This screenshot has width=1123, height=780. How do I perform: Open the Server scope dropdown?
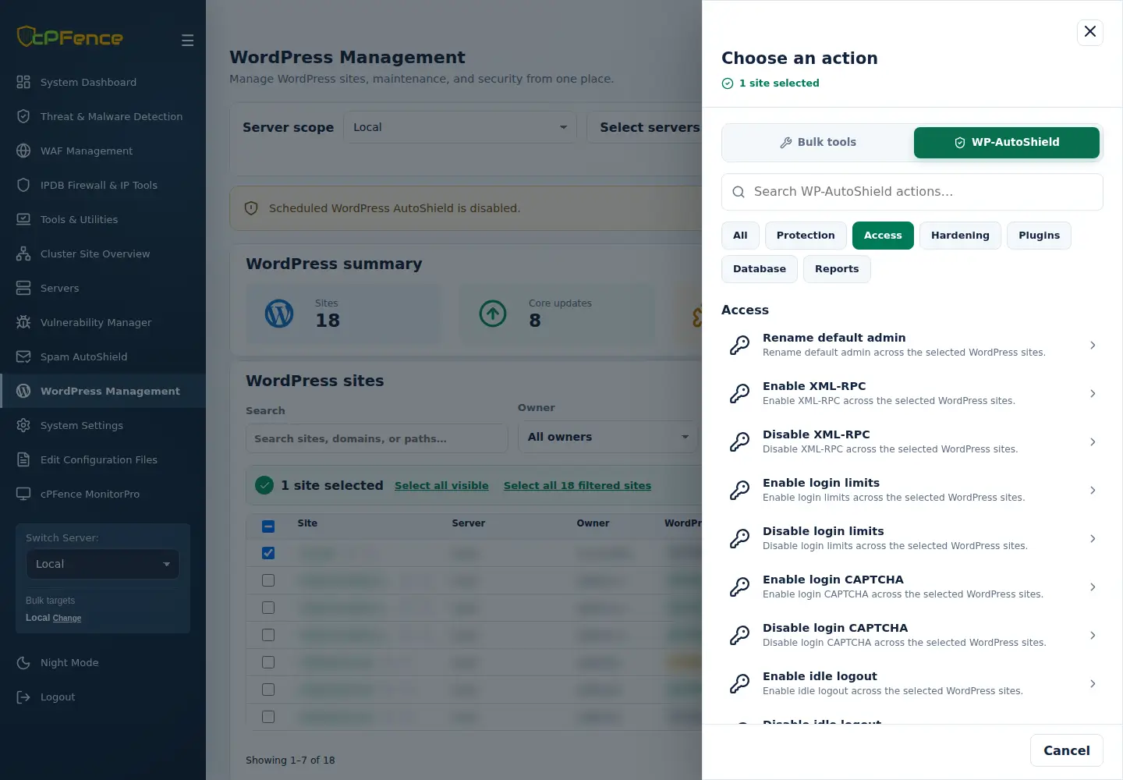[460, 127]
